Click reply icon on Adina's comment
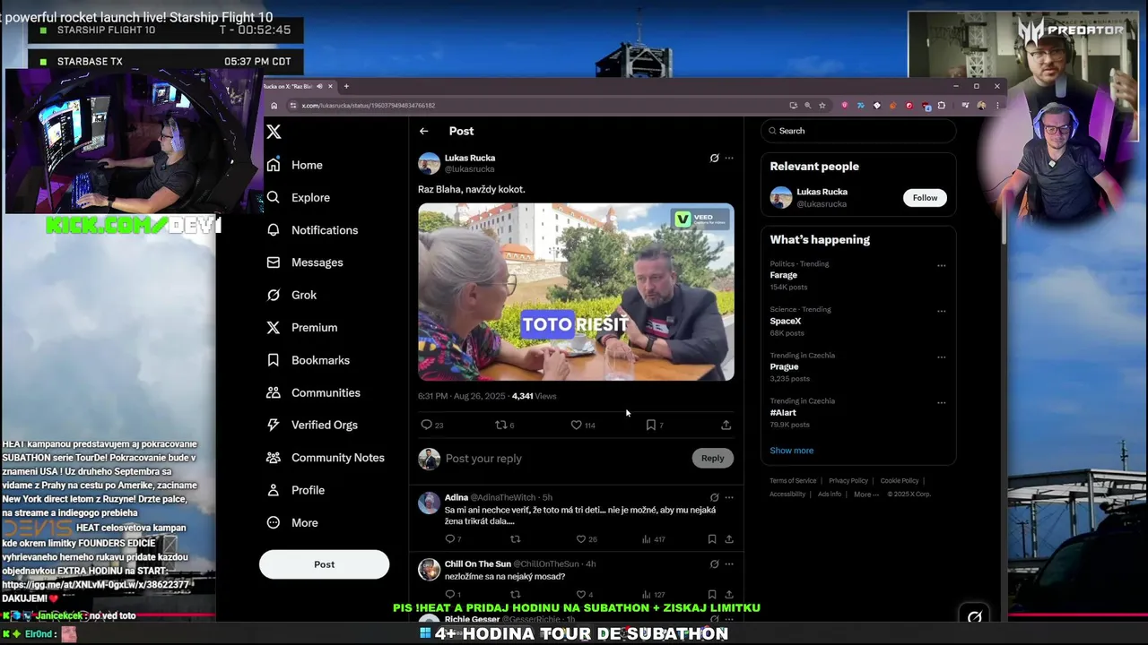1148x645 pixels. coord(449,539)
